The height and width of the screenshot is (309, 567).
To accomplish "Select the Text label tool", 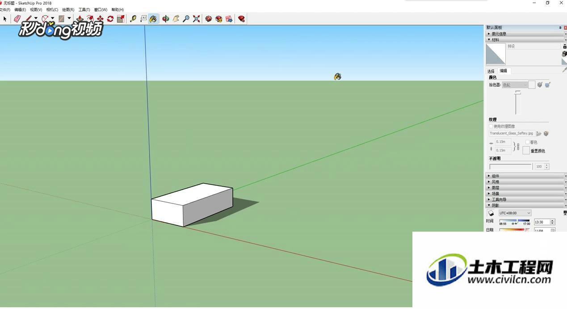I will click(143, 19).
